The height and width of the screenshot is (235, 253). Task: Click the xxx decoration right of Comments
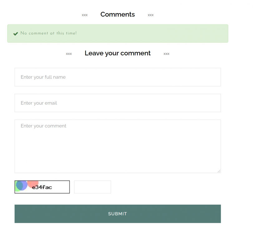[x=151, y=15]
